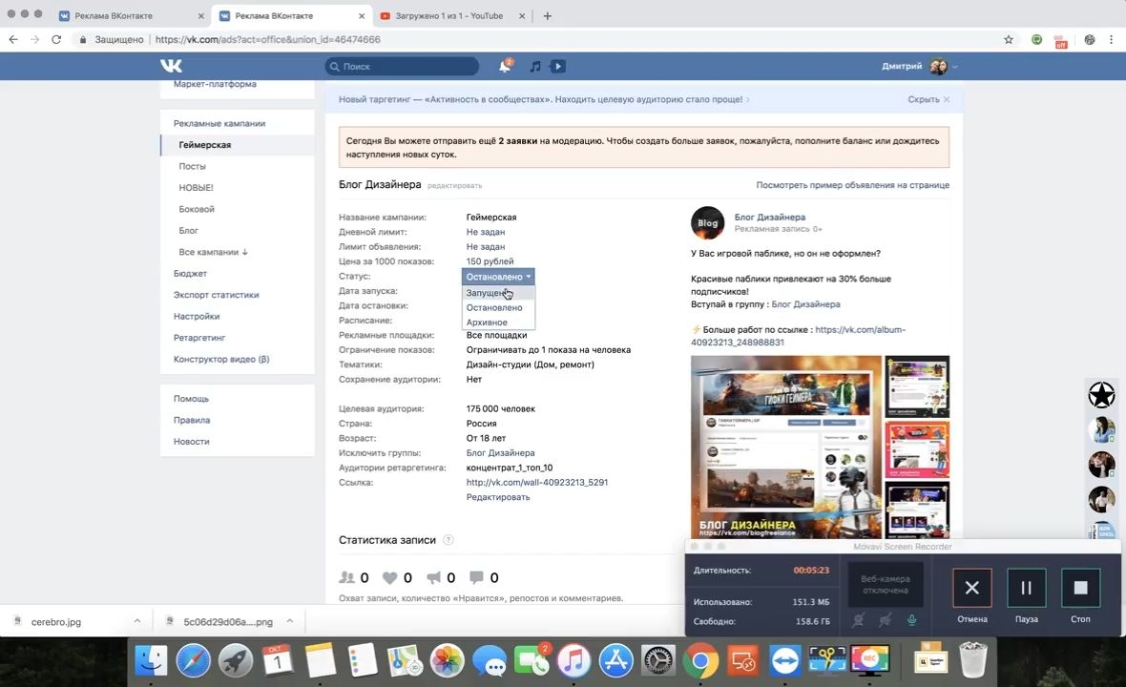This screenshot has height=687, width=1126.
Task: Click inside the Поиск search field
Action: pos(402,66)
